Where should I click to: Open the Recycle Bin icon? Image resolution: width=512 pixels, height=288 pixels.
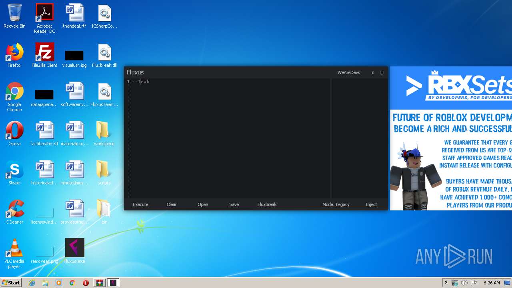pyautogui.click(x=14, y=16)
